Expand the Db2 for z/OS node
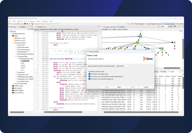Viewport: 192px width, 133px height. coord(13,38)
